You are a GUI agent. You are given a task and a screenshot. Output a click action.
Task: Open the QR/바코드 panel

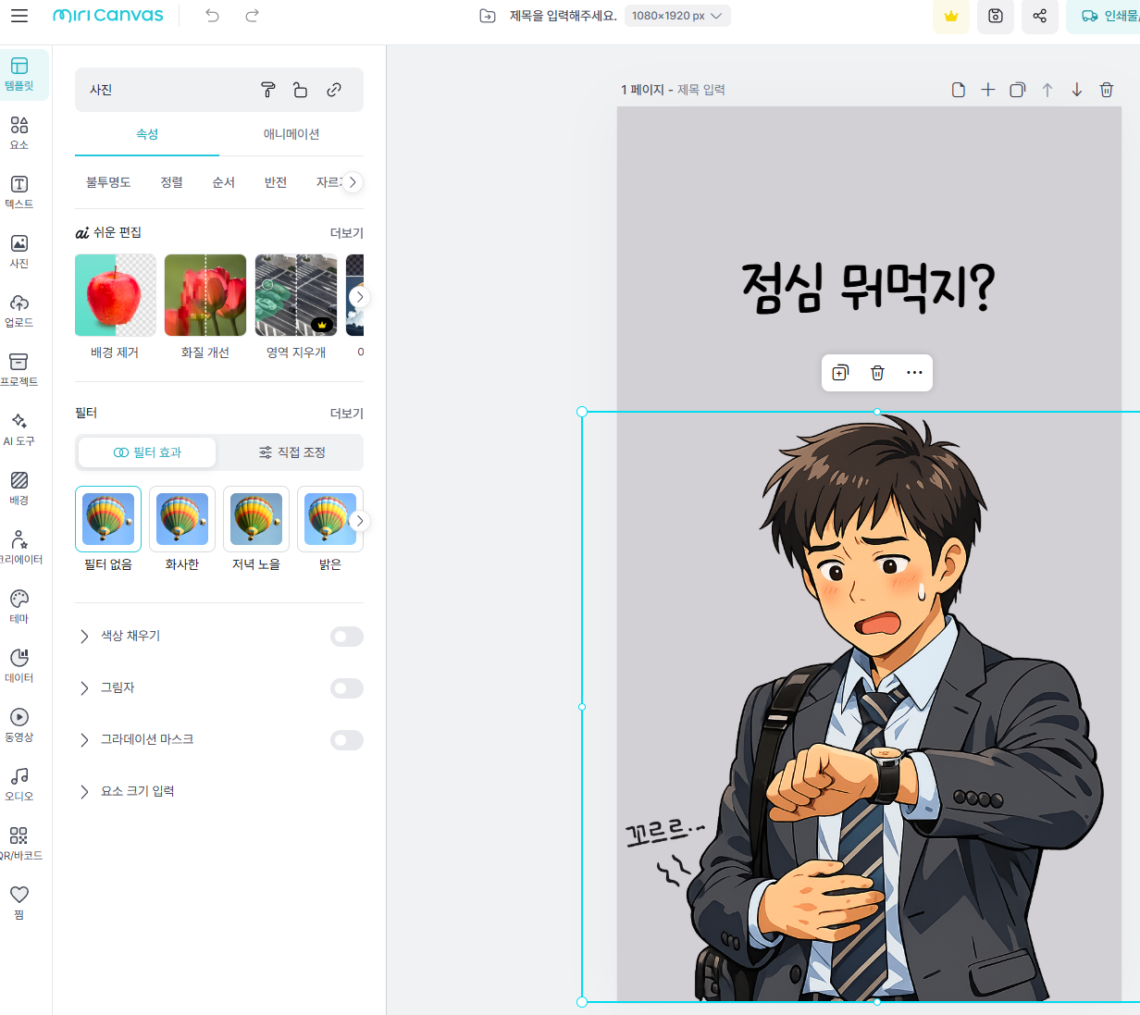pyautogui.click(x=19, y=844)
